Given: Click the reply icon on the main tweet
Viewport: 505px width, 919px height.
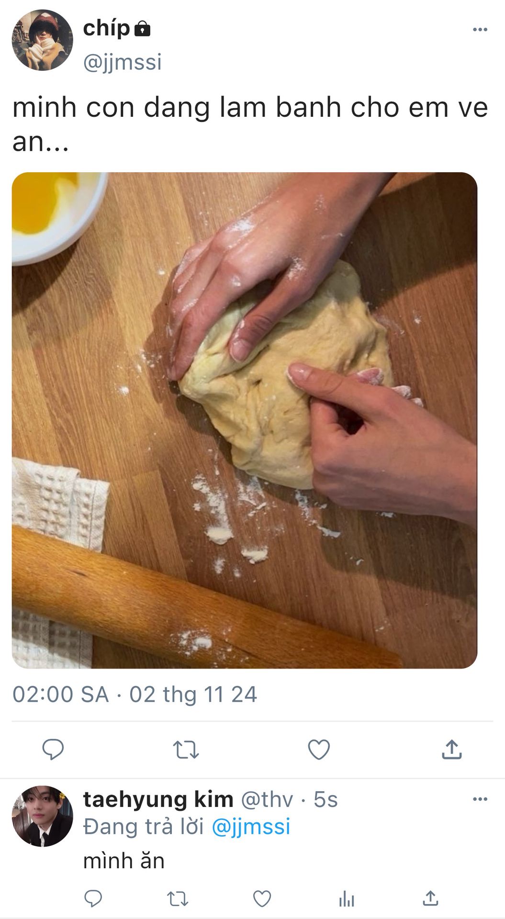Looking at the screenshot, I should (53, 750).
